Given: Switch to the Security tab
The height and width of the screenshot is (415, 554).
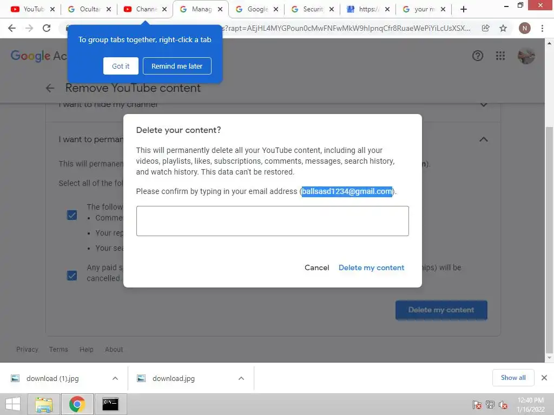Looking at the screenshot, I should (308, 10).
